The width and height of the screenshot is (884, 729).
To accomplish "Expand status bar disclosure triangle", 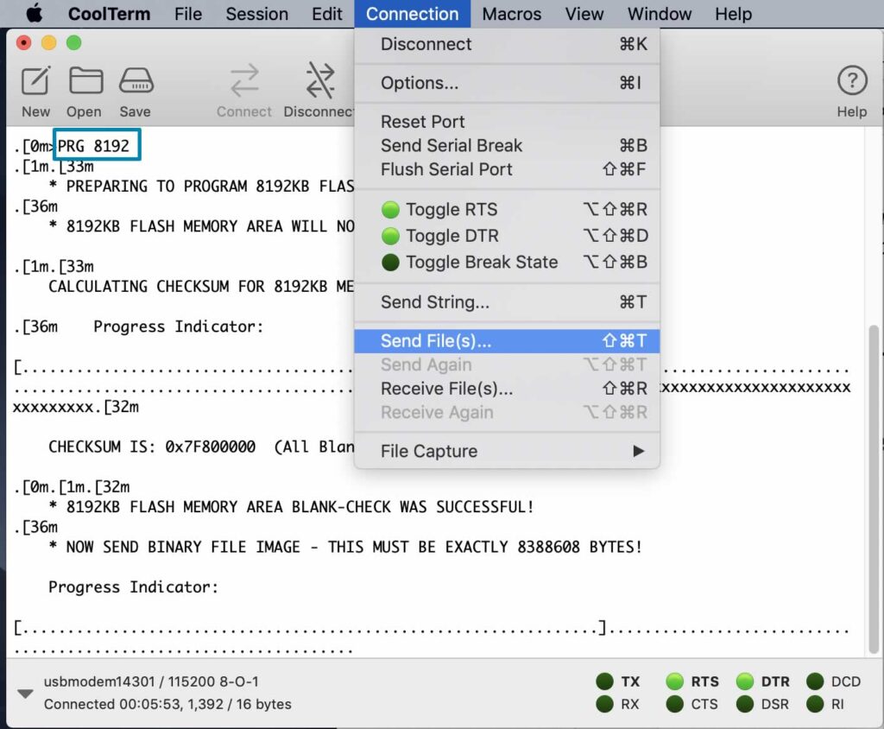I will [25, 694].
